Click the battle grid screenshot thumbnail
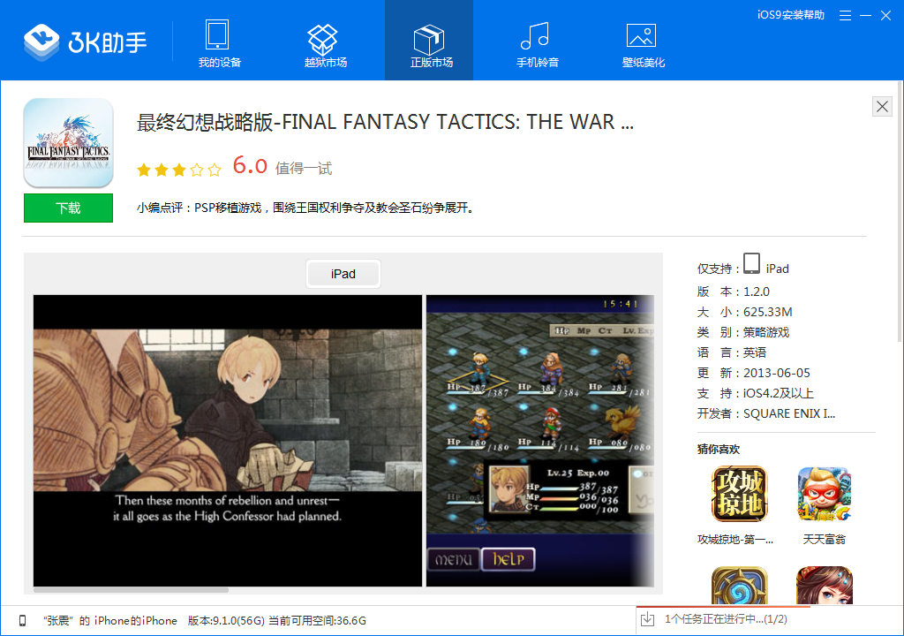Image resolution: width=904 pixels, height=636 pixels. [540, 441]
